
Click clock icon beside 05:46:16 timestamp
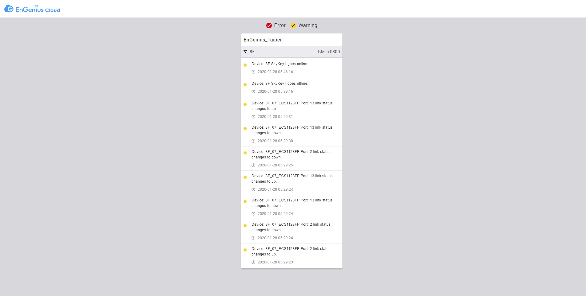[x=253, y=72]
